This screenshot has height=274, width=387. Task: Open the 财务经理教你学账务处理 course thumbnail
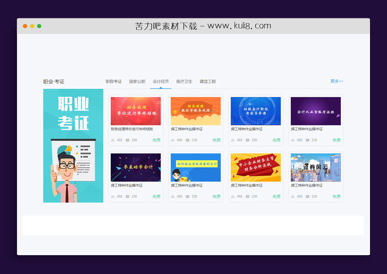click(x=195, y=111)
